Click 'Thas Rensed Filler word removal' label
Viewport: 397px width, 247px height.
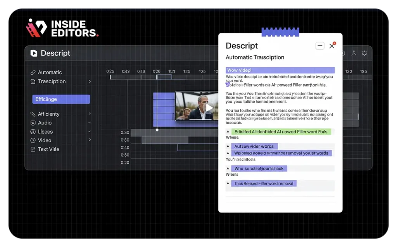click(264, 183)
